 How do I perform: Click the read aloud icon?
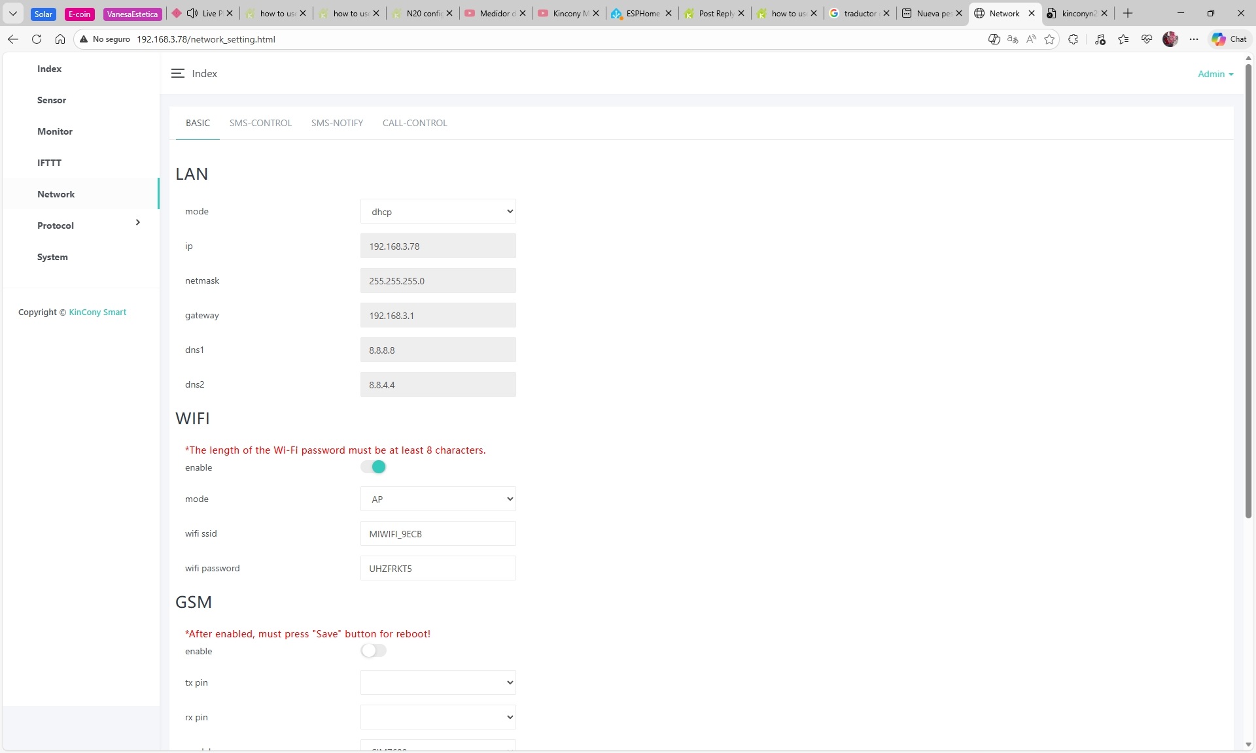(1031, 39)
